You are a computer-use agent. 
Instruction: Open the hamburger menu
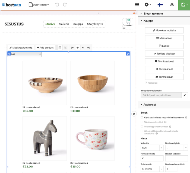tap(137, 5)
